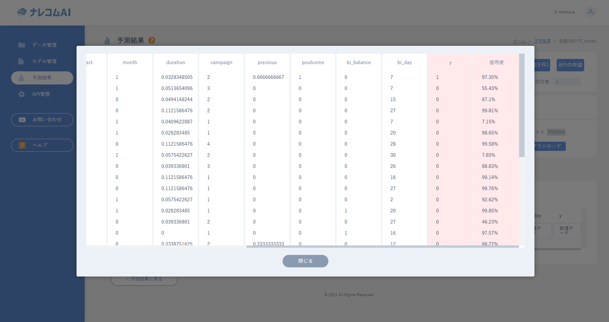Click the bi_day value 26
The width and height of the screenshot is (609, 322).
393,166
